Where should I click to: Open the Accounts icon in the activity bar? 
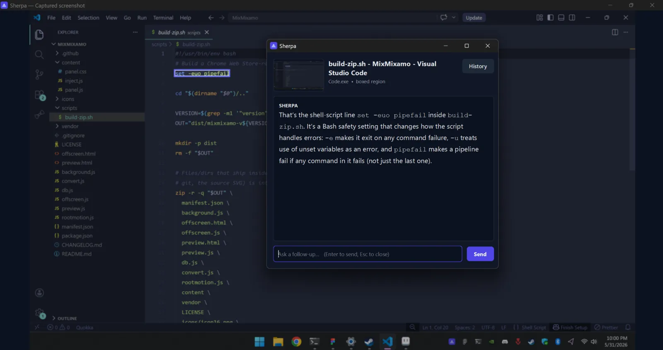pos(39,293)
